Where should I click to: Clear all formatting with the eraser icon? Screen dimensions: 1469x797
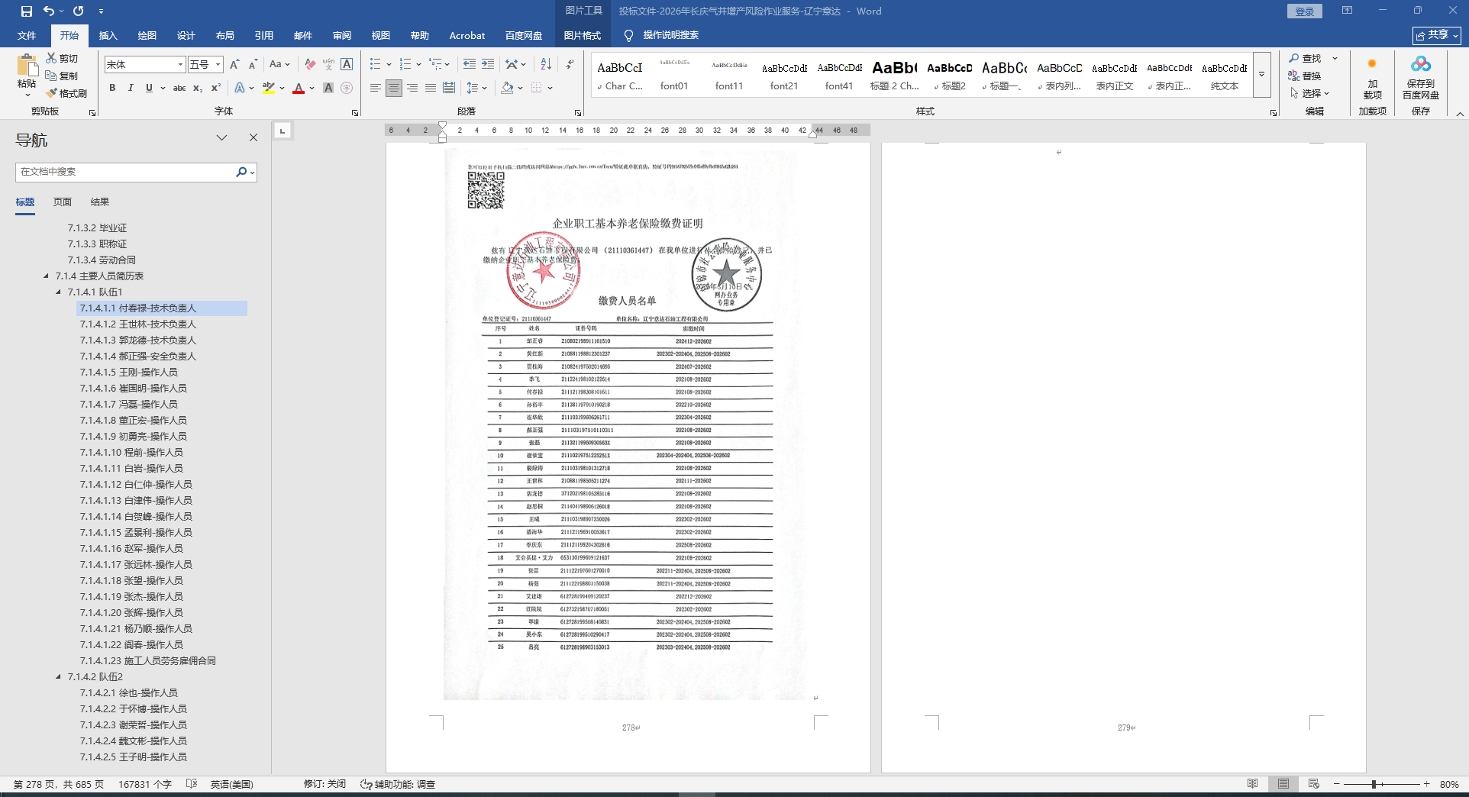pos(310,64)
